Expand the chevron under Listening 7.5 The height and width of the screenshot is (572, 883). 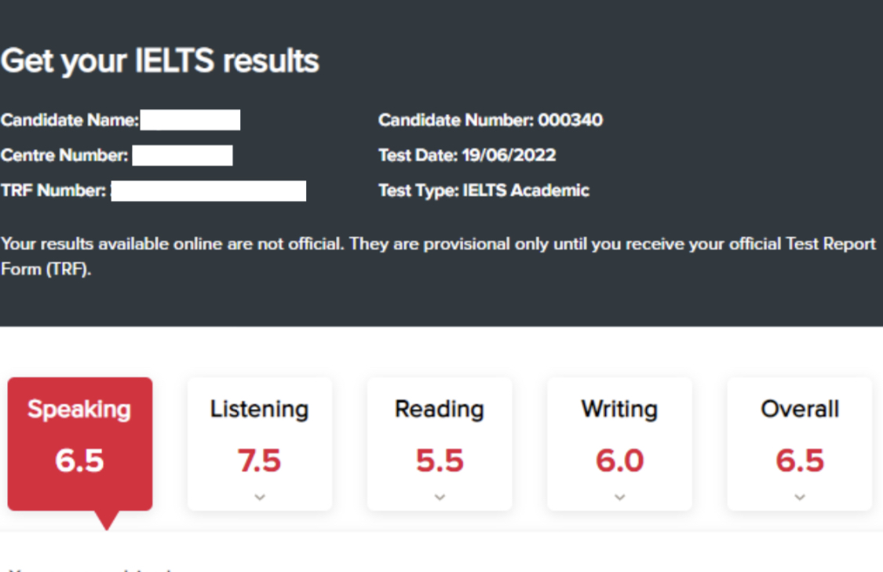(x=260, y=497)
